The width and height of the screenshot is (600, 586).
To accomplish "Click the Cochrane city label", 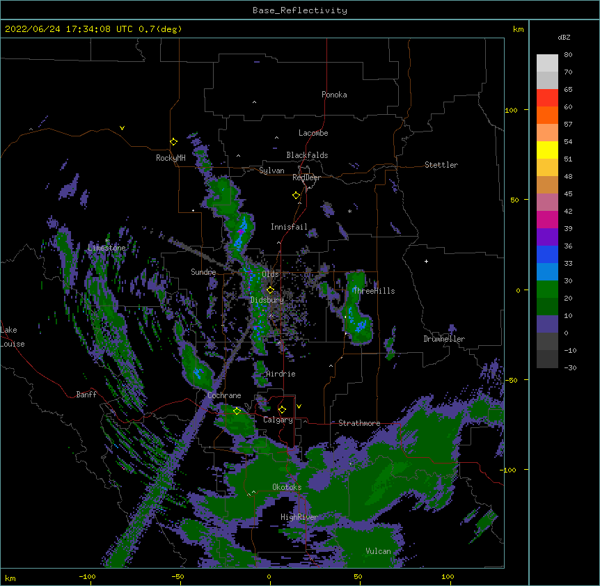I will 224,395.
